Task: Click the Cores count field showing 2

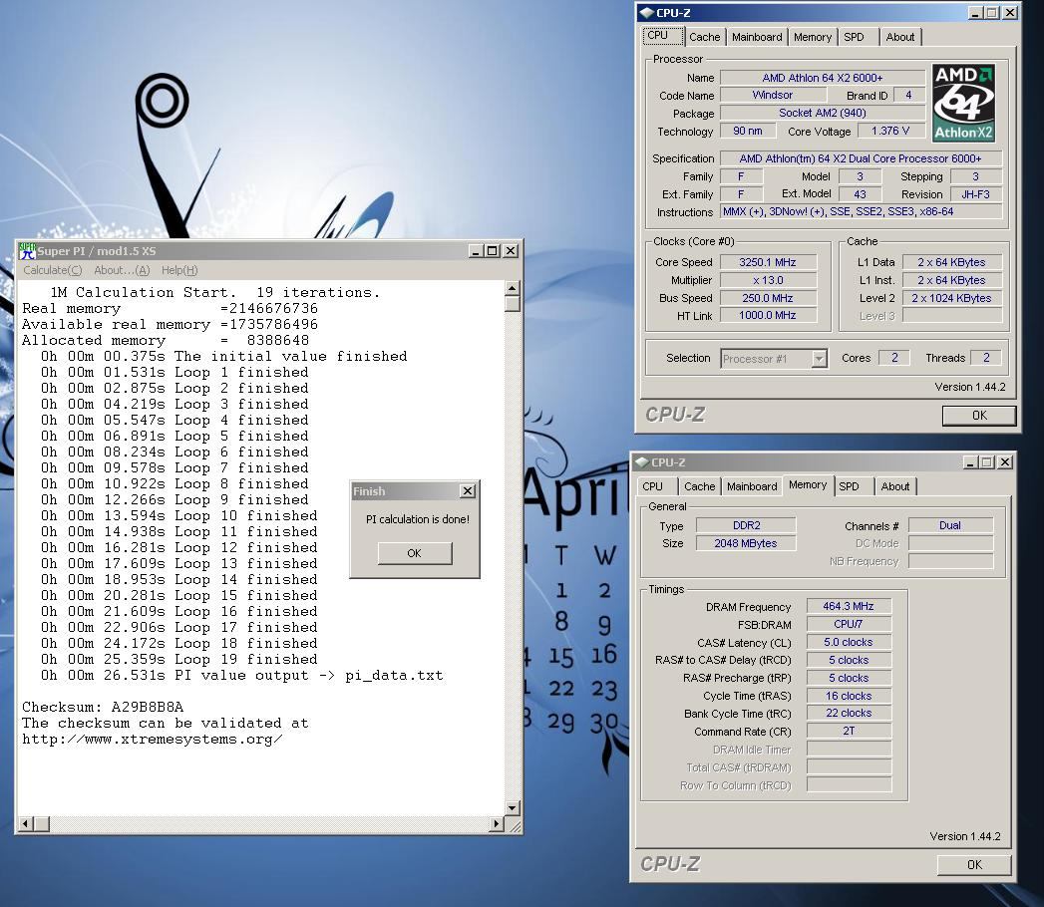Action: point(894,358)
